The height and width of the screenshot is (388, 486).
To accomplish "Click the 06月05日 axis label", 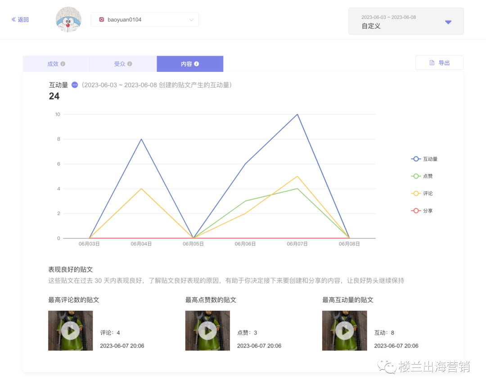I will [193, 244].
